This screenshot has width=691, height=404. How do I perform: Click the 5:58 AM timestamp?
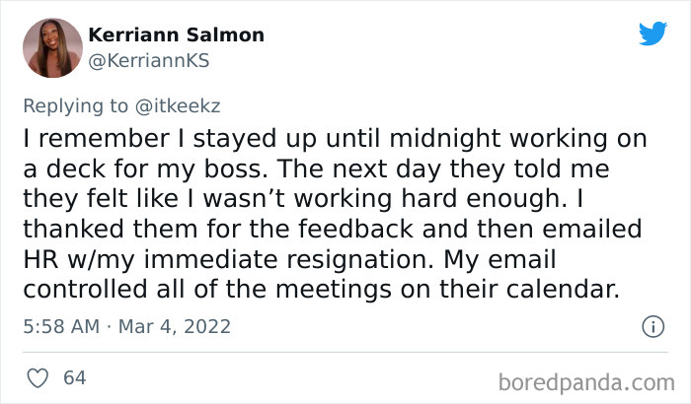coord(58,325)
